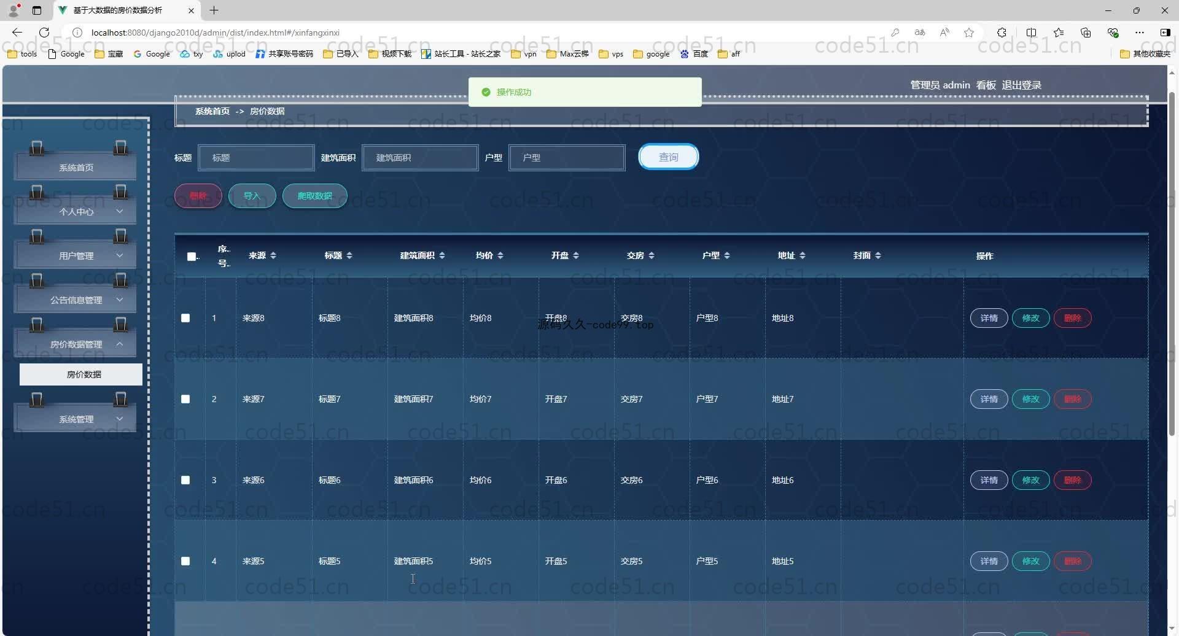Open split screen icon in toolbar
The height and width of the screenshot is (636, 1179).
1031,33
